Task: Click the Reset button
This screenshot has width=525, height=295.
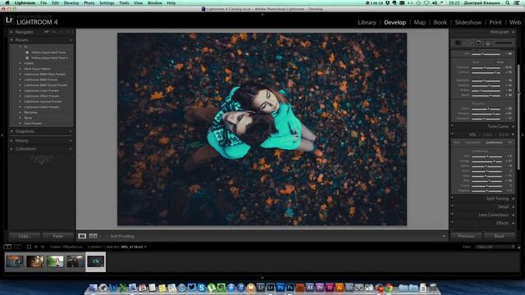Action: point(499,236)
